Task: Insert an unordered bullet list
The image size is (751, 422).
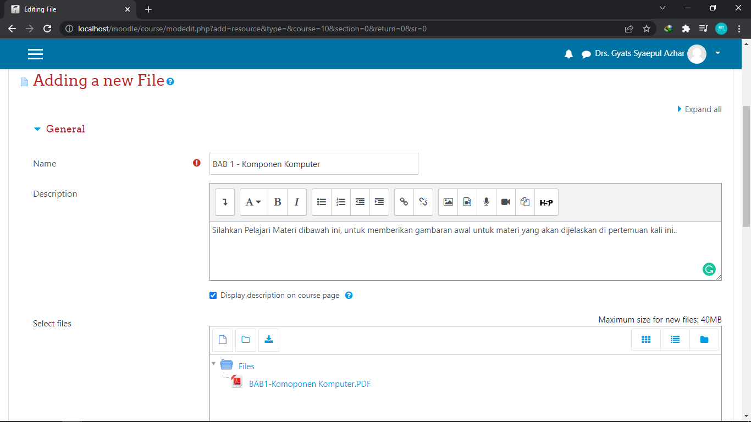Action: 322,202
